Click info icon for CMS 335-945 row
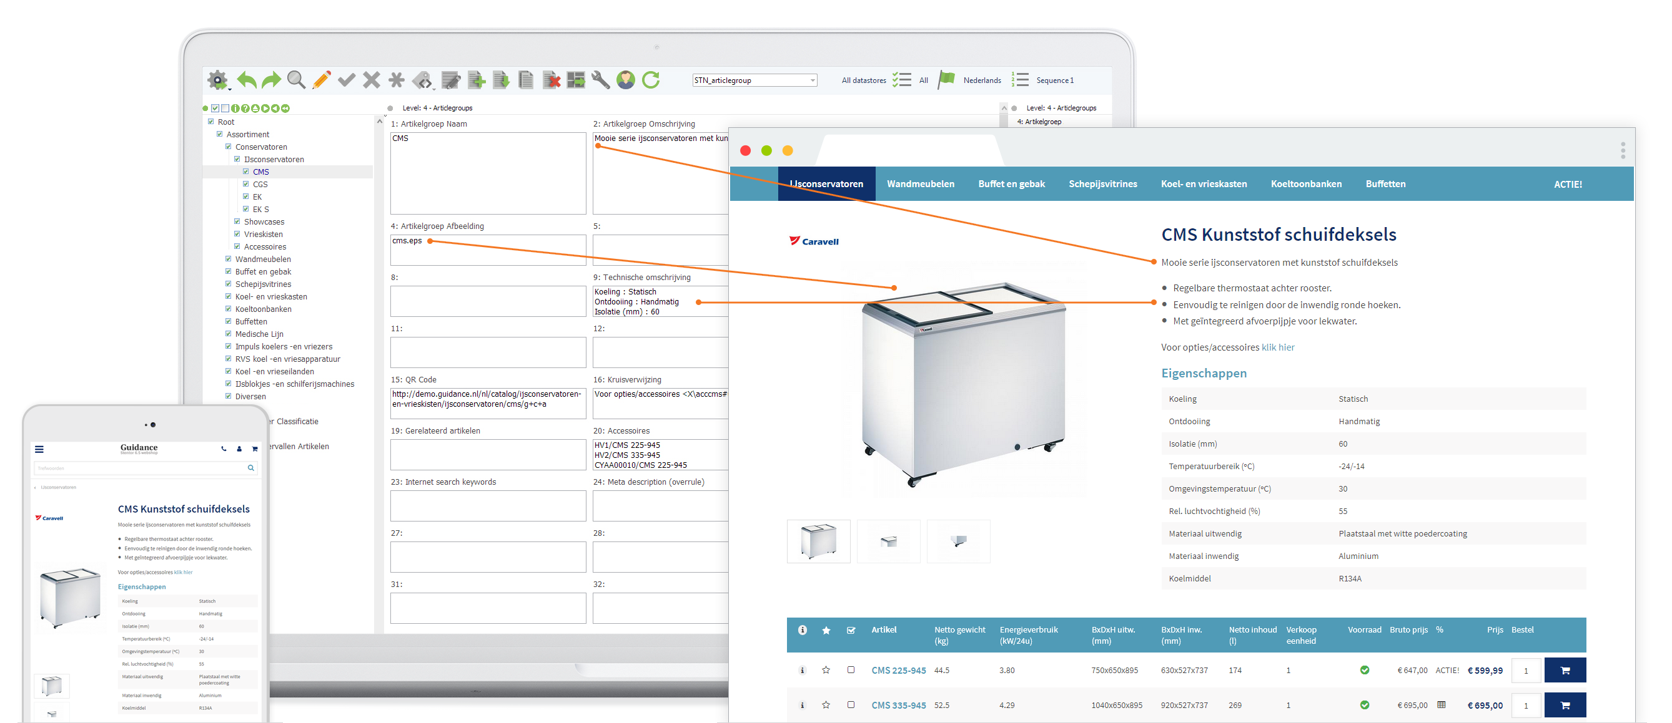1672x723 pixels. coord(802,705)
